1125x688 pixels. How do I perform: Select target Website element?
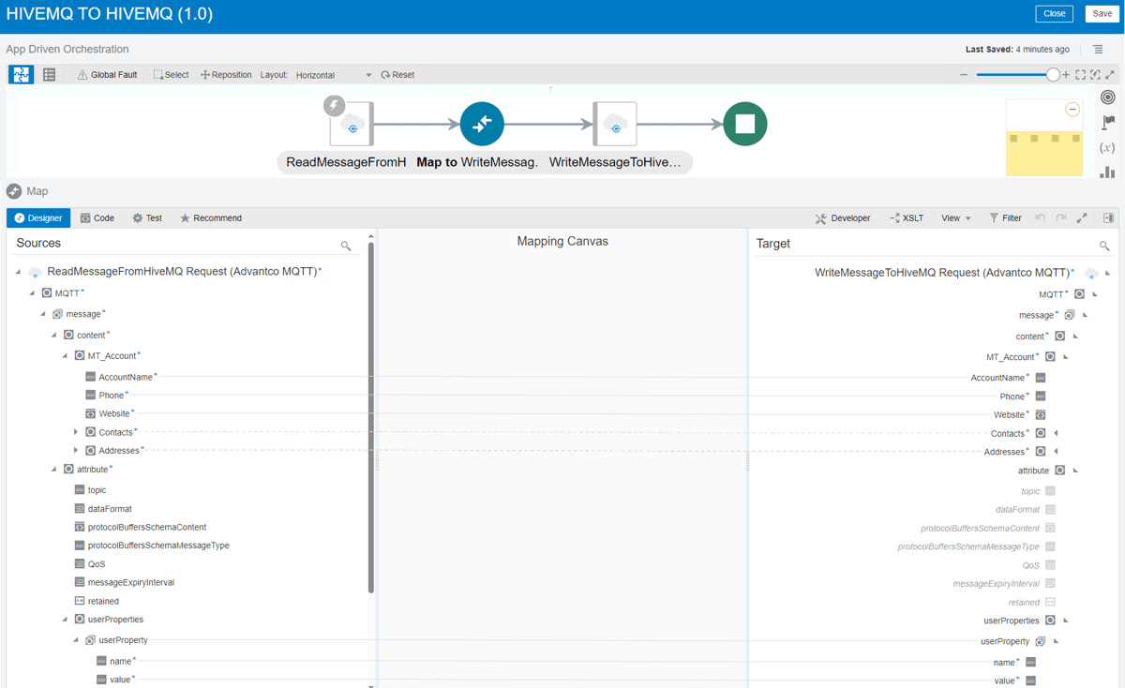point(1010,414)
